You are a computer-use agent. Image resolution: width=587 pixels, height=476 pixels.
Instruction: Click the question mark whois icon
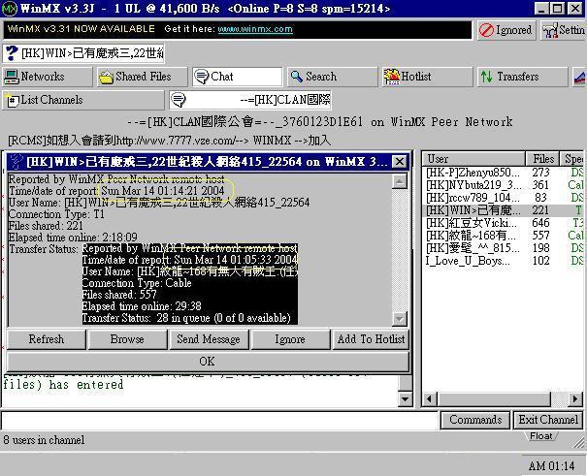[12, 53]
